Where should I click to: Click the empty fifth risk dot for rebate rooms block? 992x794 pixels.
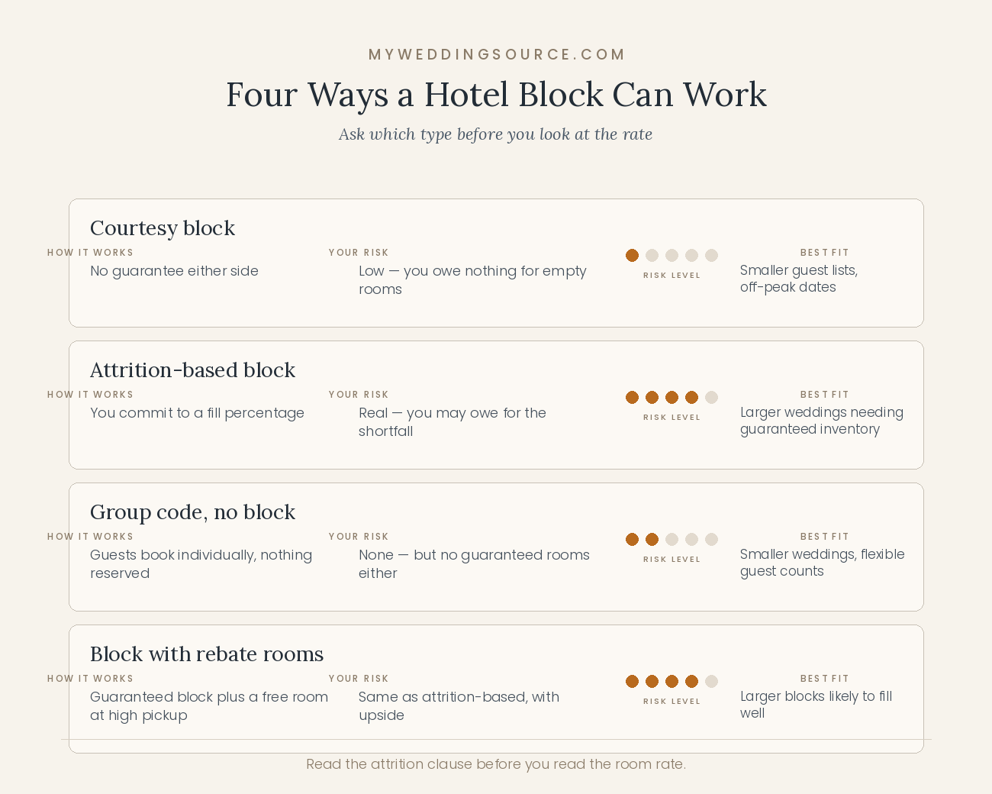click(711, 681)
